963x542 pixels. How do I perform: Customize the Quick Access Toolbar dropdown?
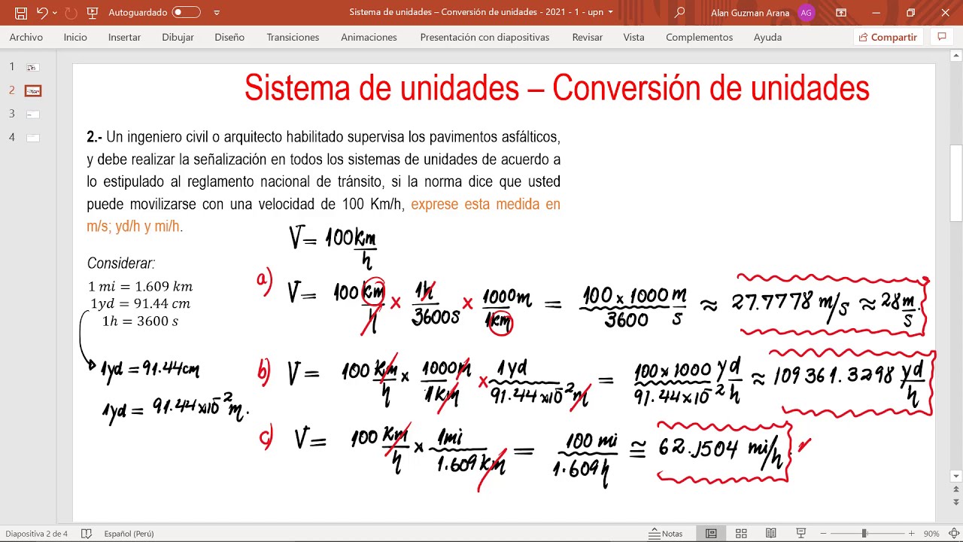[217, 13]
